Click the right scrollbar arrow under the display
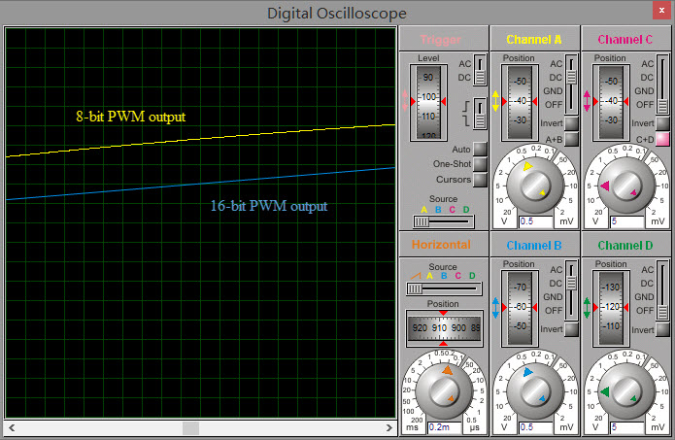675x440 pixels. tap(389, 427)
